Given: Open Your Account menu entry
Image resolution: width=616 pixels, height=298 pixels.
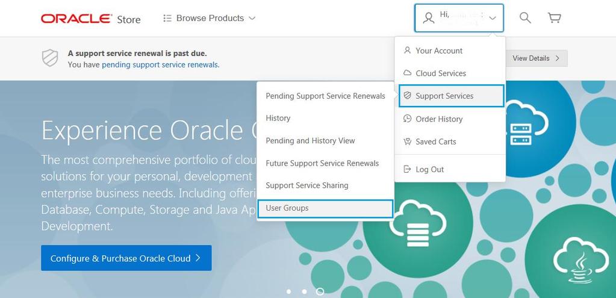Looking at the screenshot, I should point(450,51).
